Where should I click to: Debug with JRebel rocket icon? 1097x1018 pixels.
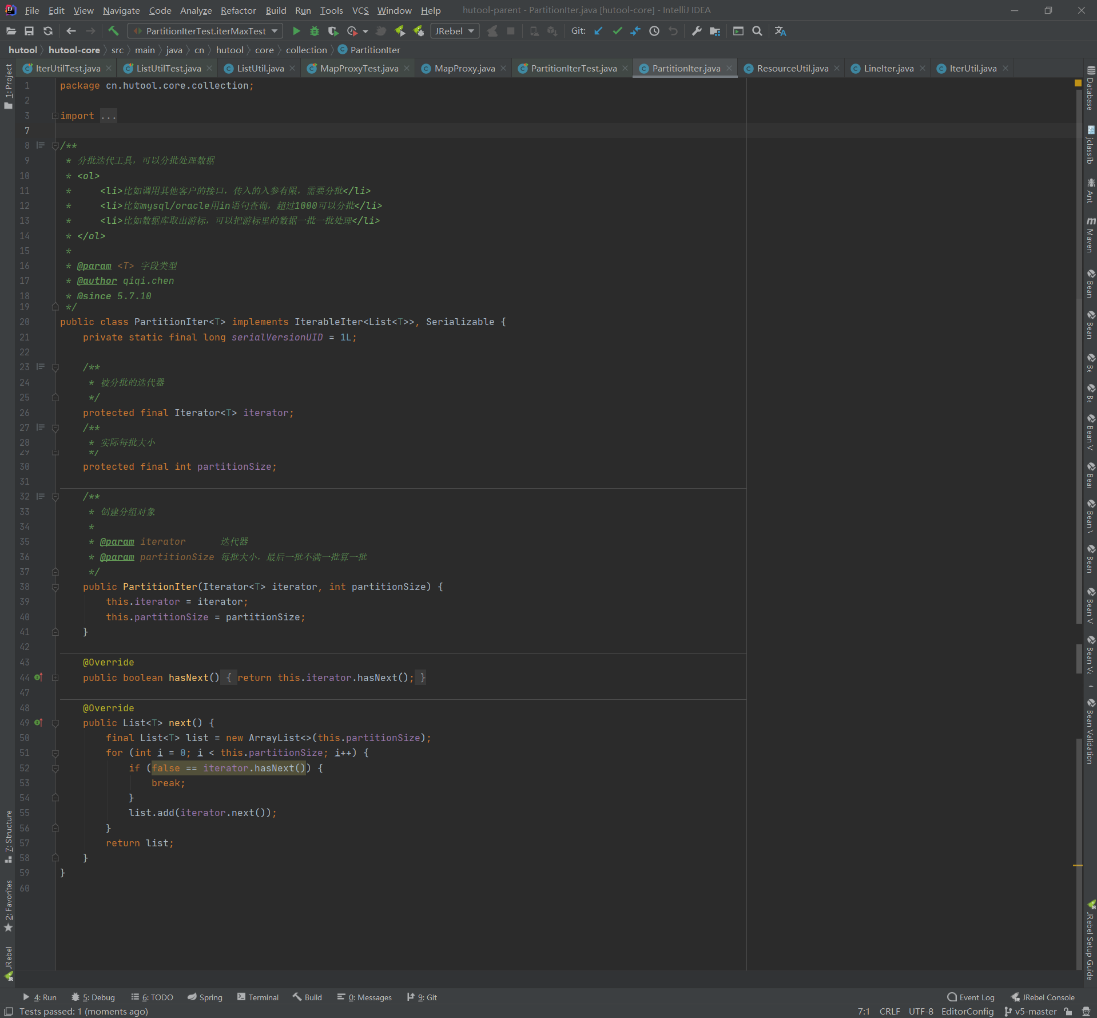coord(419,31)
